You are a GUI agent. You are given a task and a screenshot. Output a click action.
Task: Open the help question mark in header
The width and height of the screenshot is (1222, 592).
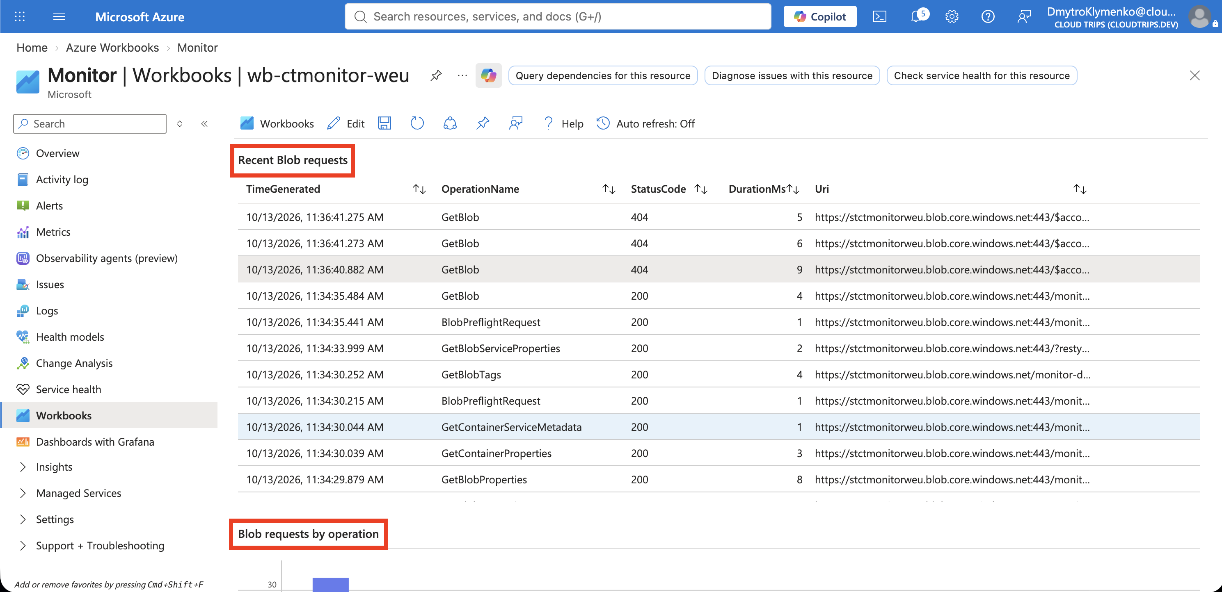[988, 16]
